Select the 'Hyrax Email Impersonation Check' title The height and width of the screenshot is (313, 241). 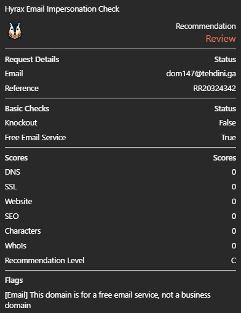(62, 9)
